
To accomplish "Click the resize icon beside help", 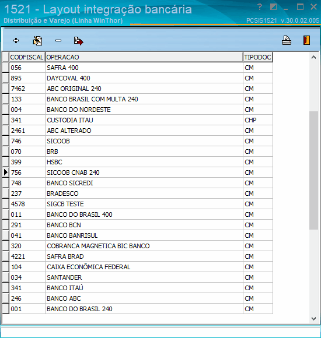I will tap(273, 7).
